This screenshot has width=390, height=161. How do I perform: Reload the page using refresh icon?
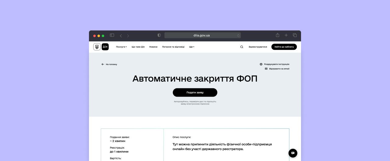point(238,36)
